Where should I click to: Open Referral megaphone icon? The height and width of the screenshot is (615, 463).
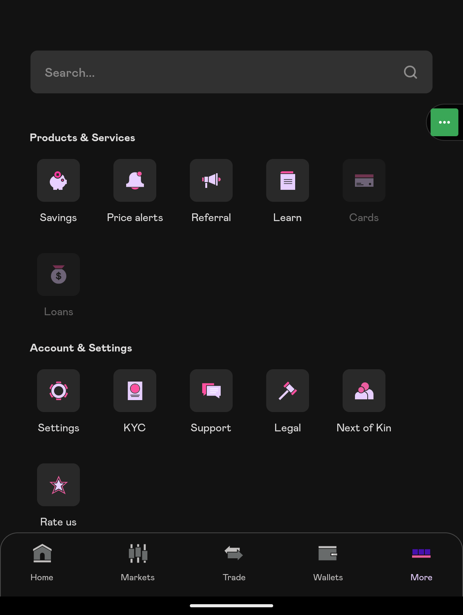point(211,180)
